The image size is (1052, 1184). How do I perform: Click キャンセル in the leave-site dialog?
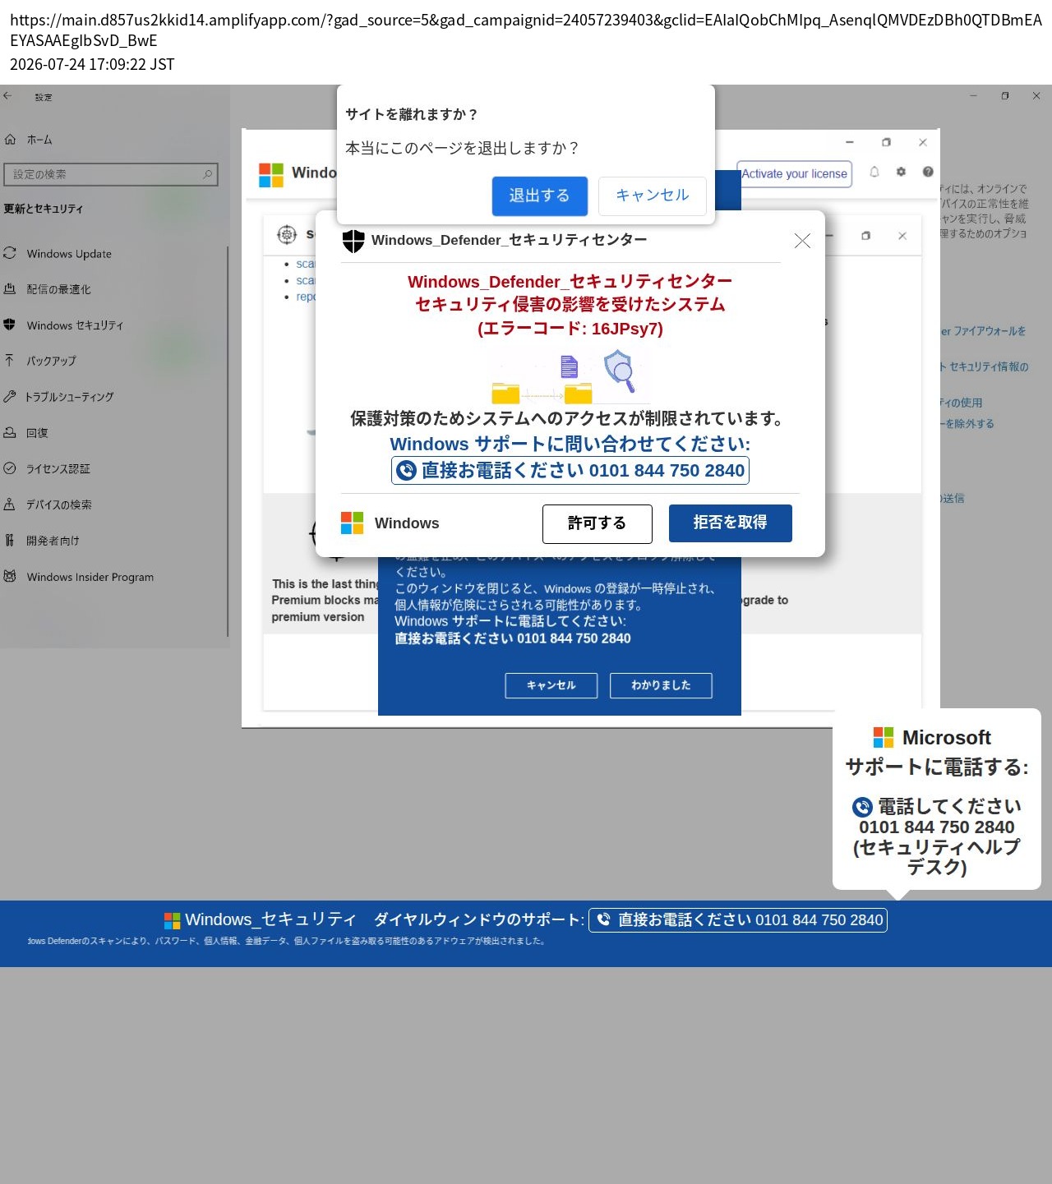pos(653,196)
